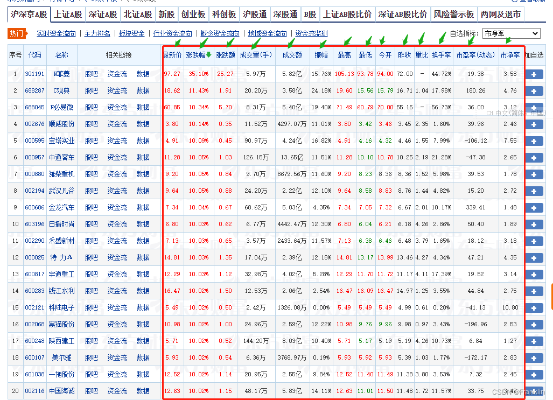Add 陕西建工 to watchlist with plus button
The height and width of the screenshot is (400, 553).
click(534, 341)
